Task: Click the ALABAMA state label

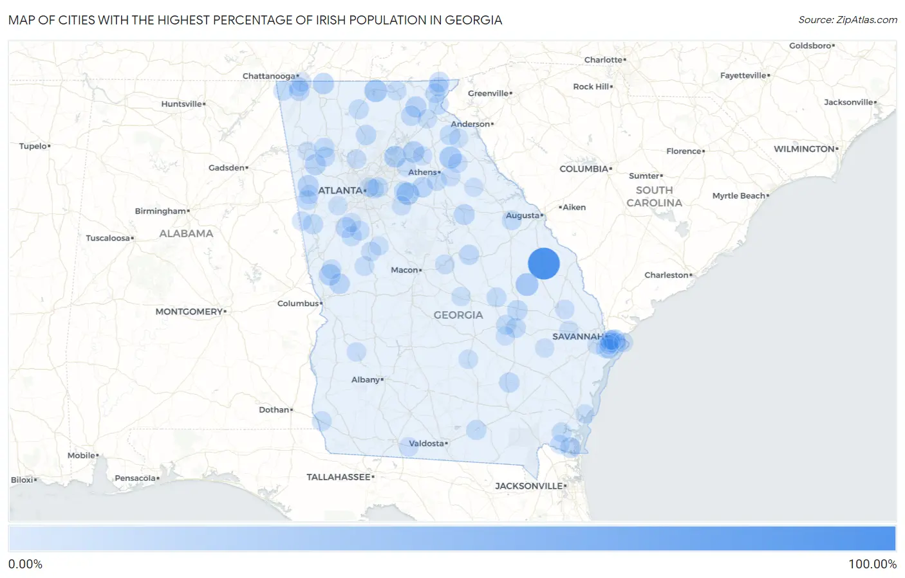Action: [x=186, y=233]
